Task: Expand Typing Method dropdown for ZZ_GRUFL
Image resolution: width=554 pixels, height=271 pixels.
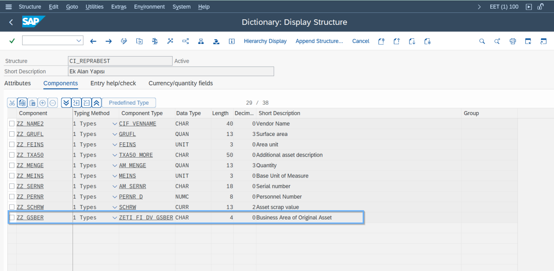Action: pyautogui.click(x=115, y=134)
